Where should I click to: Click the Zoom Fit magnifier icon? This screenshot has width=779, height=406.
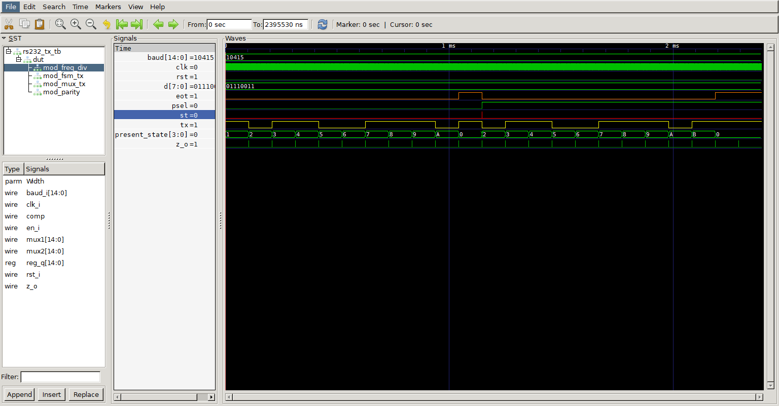click(60, 24)
